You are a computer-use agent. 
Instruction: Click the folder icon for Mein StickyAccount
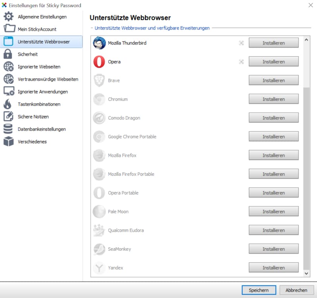pyautogui.click(x=9, y=28)
